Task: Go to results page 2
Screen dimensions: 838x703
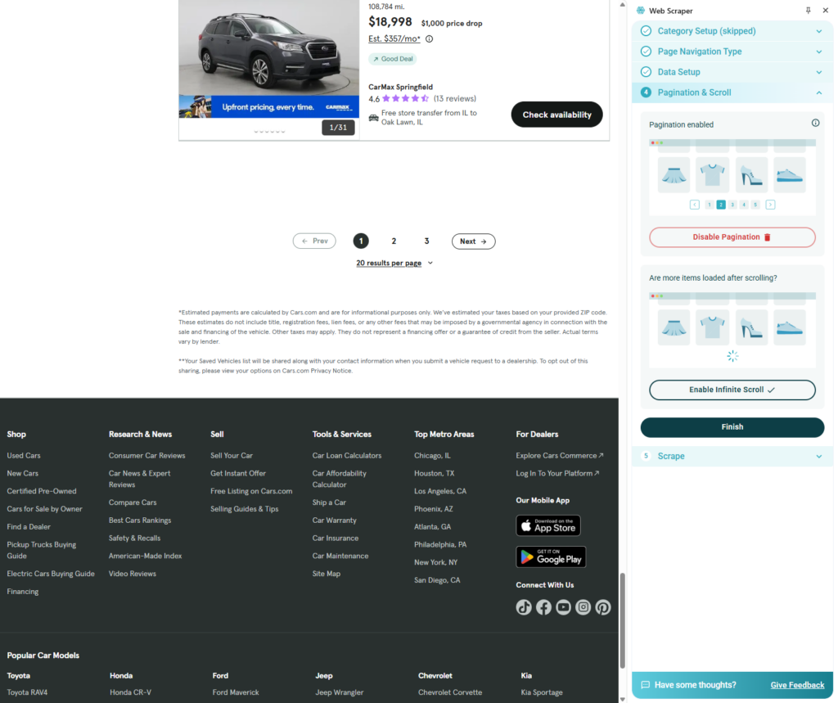Action: [394, 241]
